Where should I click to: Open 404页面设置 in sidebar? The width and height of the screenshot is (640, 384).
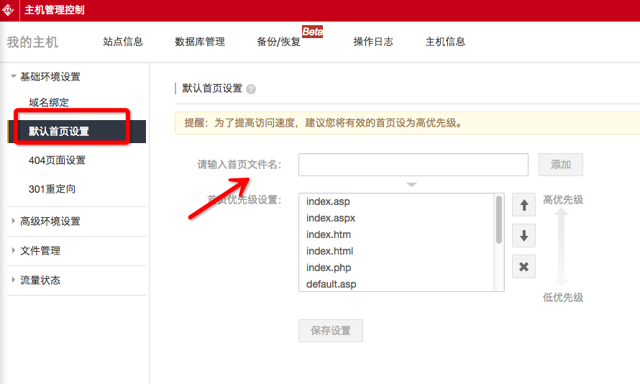click(57, 160)
